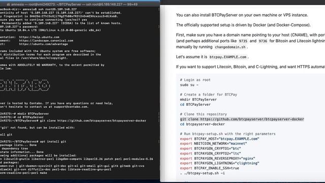Viewport: 325px width, 183px height.
Task: Click the 'mkdir BTCPayServer' command in Terminal
Action: click(x=33, y=114)
